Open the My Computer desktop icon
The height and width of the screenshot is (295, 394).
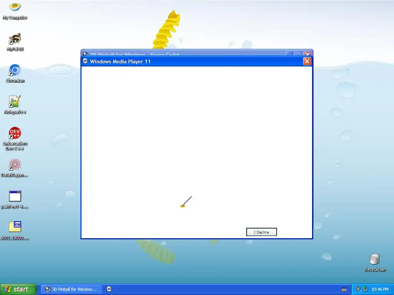click(x=15, y=10)
